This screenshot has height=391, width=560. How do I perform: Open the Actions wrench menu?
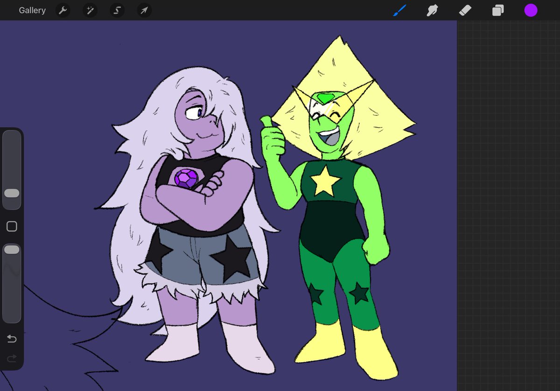click(x=63, y=10)
